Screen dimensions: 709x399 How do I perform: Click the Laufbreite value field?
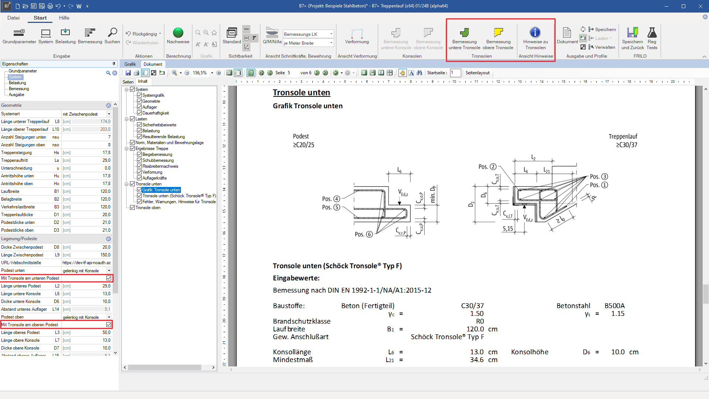click(x=86, y=192)
